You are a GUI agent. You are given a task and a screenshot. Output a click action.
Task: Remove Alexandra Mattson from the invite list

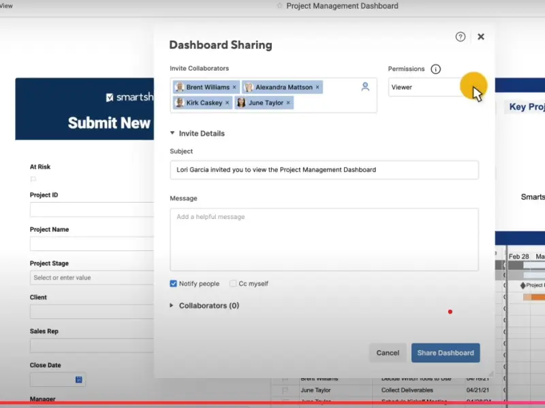click(x=317, y=87)
